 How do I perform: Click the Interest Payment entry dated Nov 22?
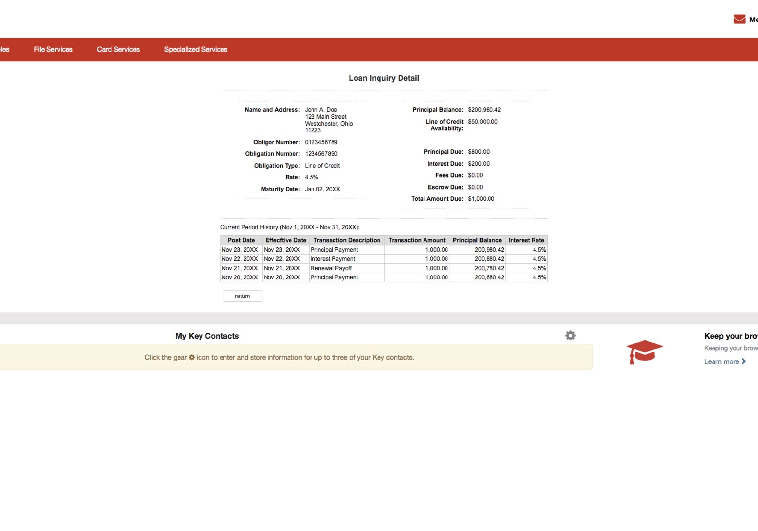point(333,258)
